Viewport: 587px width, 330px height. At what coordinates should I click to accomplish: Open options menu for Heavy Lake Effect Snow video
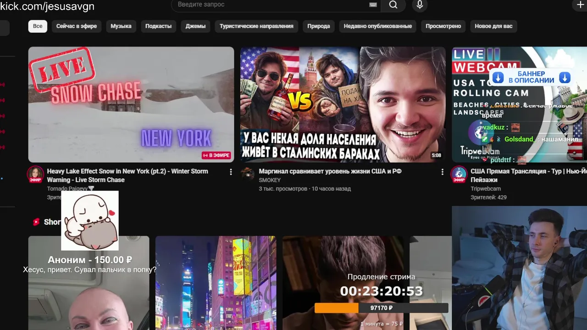tap(231, 172)
